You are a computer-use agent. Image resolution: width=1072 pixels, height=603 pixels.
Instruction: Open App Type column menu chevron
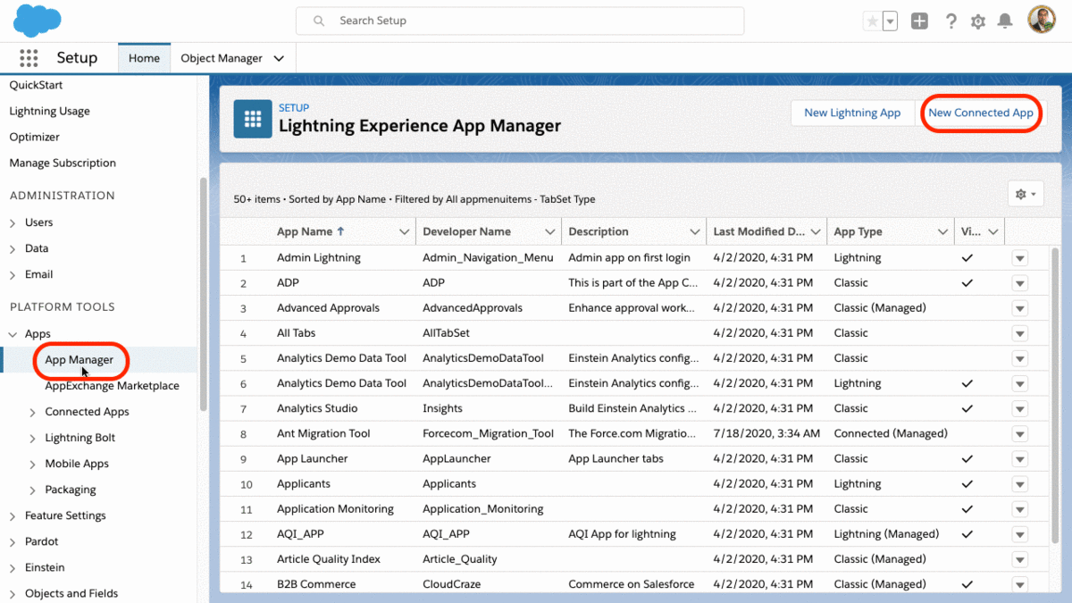point(942,231)
